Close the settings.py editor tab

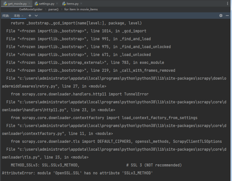pos(56,3)
